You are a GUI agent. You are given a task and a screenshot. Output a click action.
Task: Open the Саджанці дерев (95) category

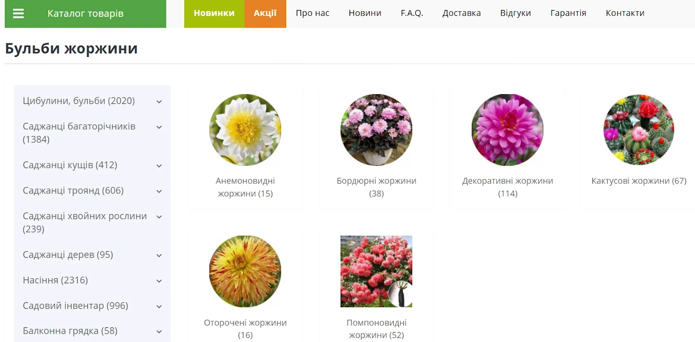[x=68, y=255]
